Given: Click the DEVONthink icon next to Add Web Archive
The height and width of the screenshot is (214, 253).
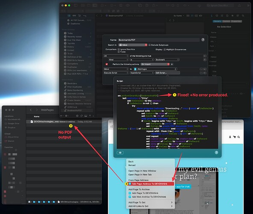Looking at the screenshot, I should pyautogui.click(x=130, y=197).
